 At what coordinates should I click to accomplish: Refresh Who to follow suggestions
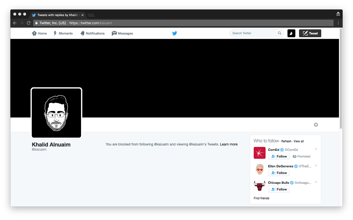286,141
